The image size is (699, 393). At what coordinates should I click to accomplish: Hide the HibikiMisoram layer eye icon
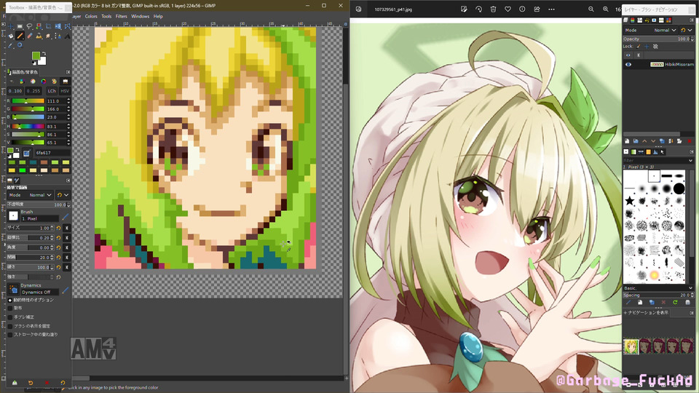point(628,64)
